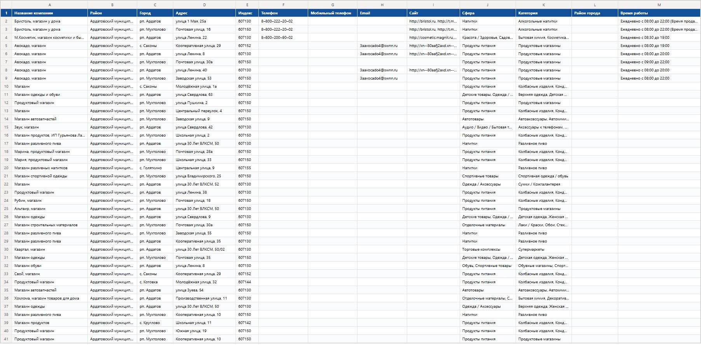Select phone cell '8–800–200–90–02'
The height and width of the screenshot is (350, 701).
[x=283, y=38]
